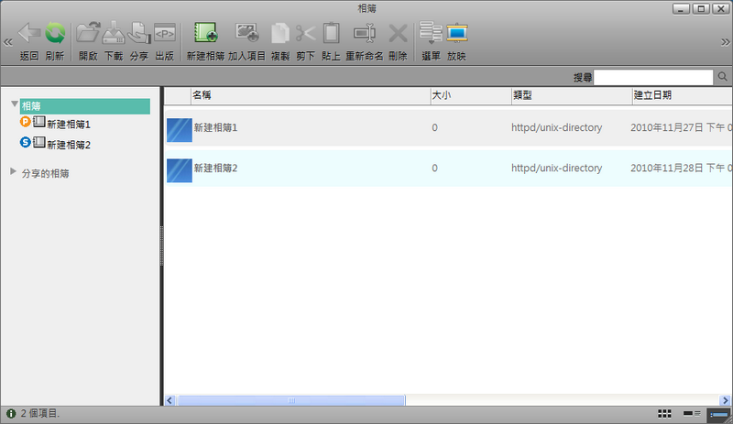
Task: Click the Add Item (加入項目) icon
Action: 246,35
